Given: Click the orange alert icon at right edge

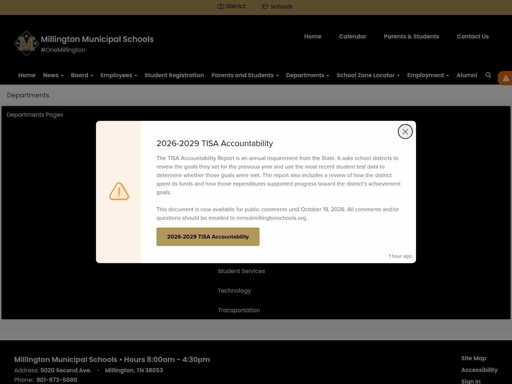Looking at the screenshot, I should tap(505, 78).
